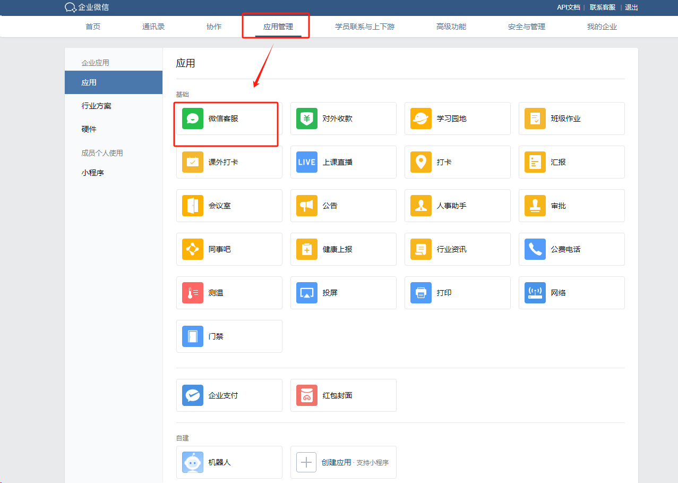Click the 公费电话 label text

tap(566, 249)
